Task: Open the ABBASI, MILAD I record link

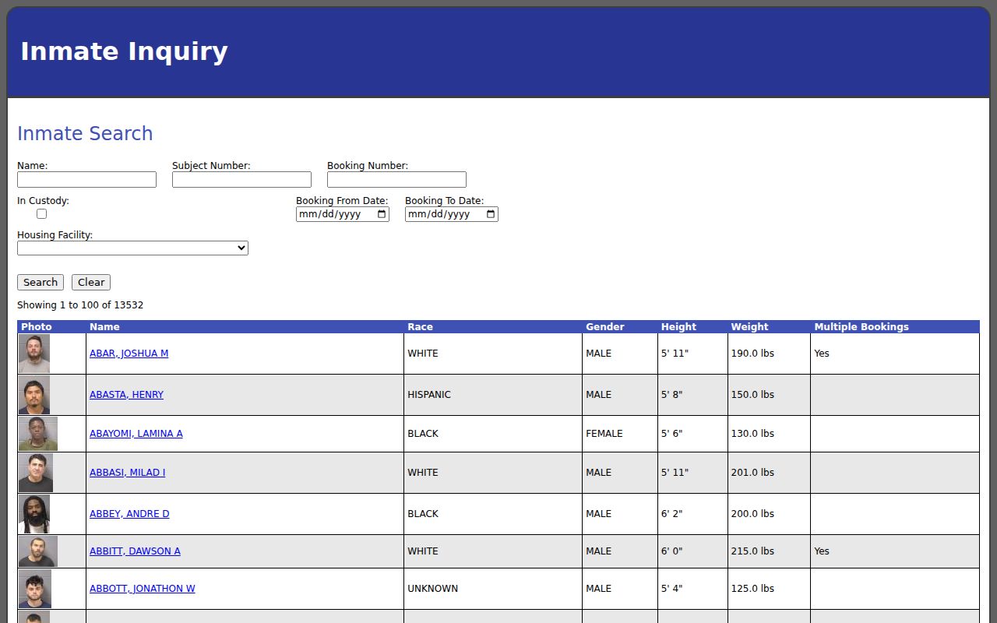Action: tap(127, 473)
